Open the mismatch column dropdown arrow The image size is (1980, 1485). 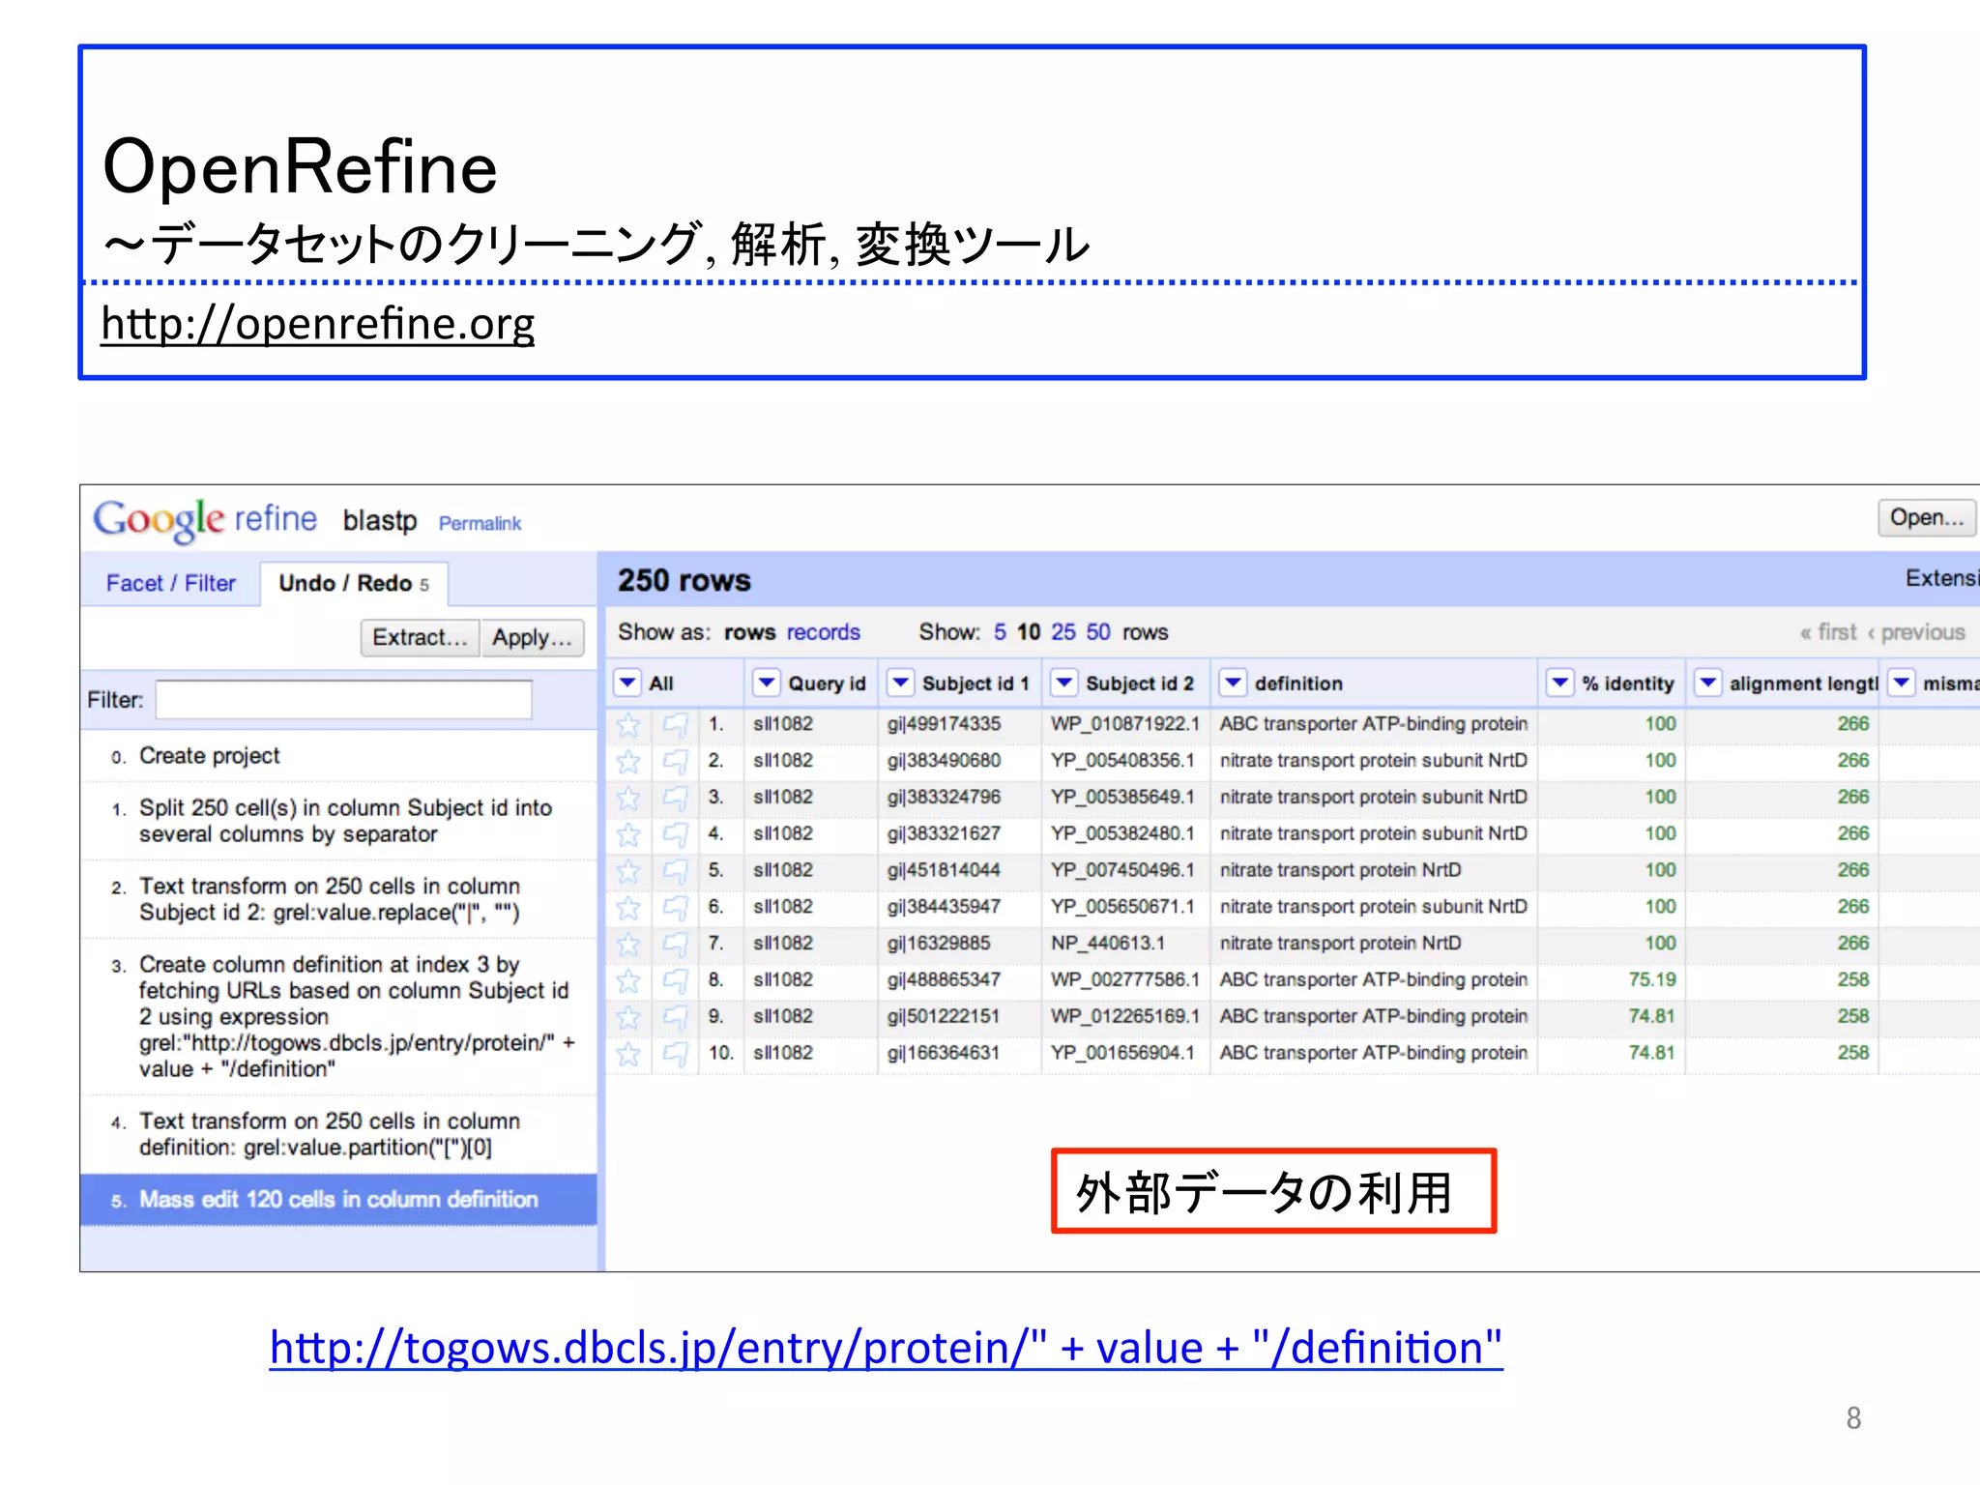[1902, 683]
